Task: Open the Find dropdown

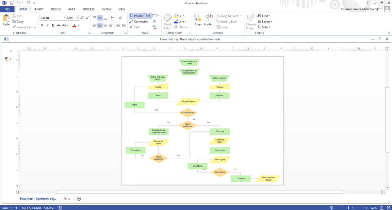Action: point(263,16)
